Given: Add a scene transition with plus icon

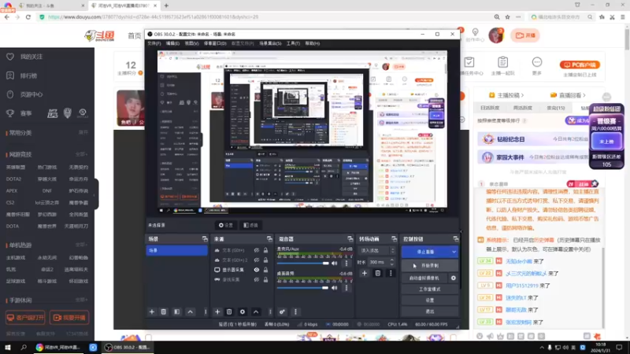Looking at the screenshot, I should pos(365,273).
